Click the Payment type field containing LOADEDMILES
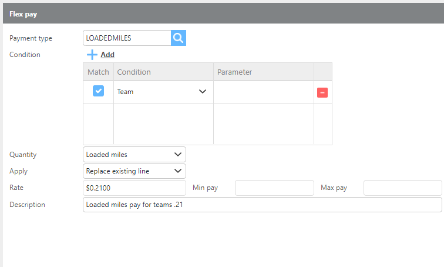The image size is (444, 267). tap(127, 38)
